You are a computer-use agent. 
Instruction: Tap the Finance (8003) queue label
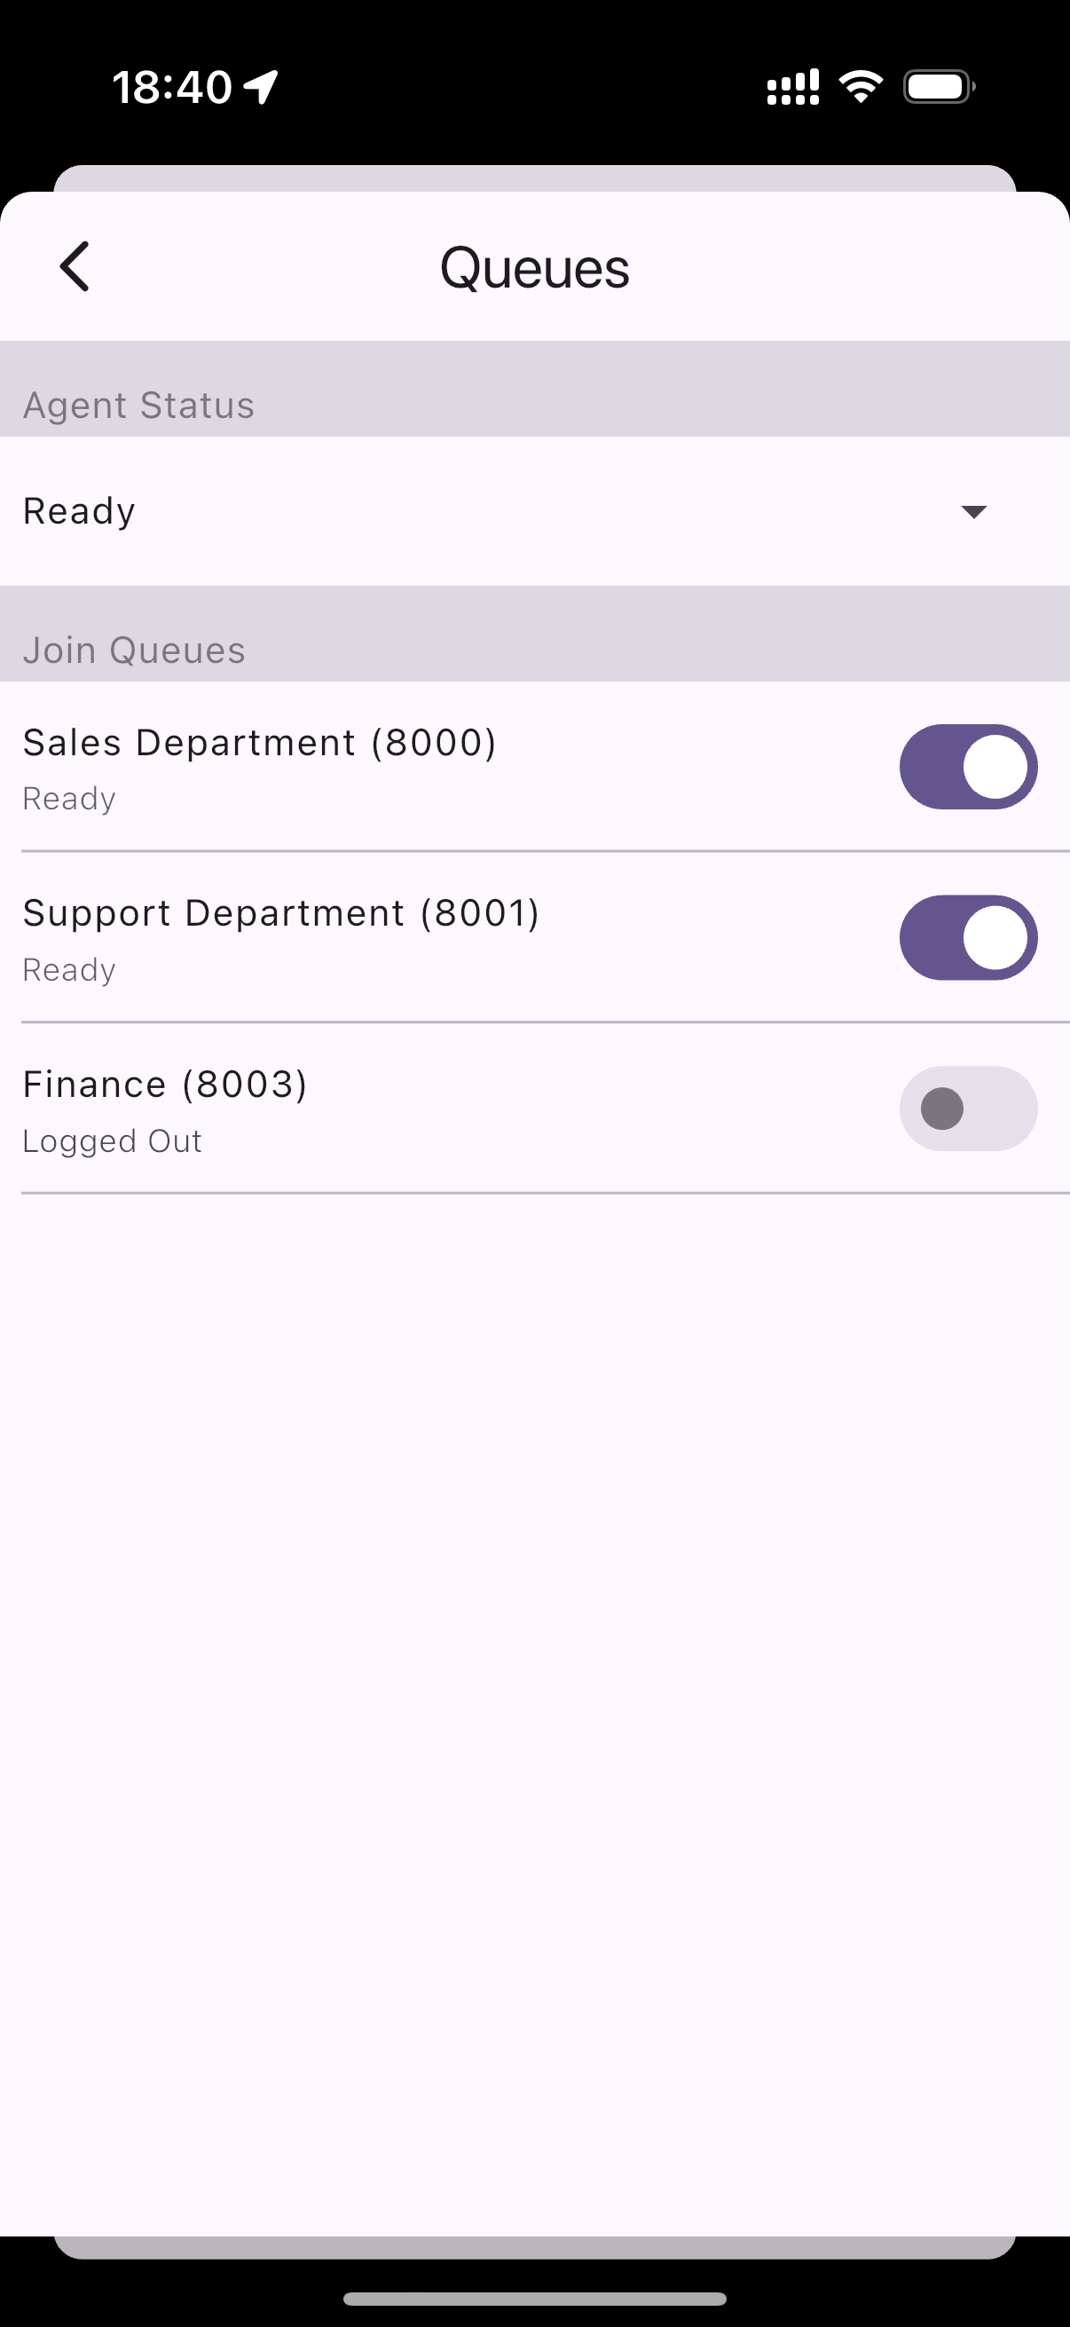coord(165,1084)
